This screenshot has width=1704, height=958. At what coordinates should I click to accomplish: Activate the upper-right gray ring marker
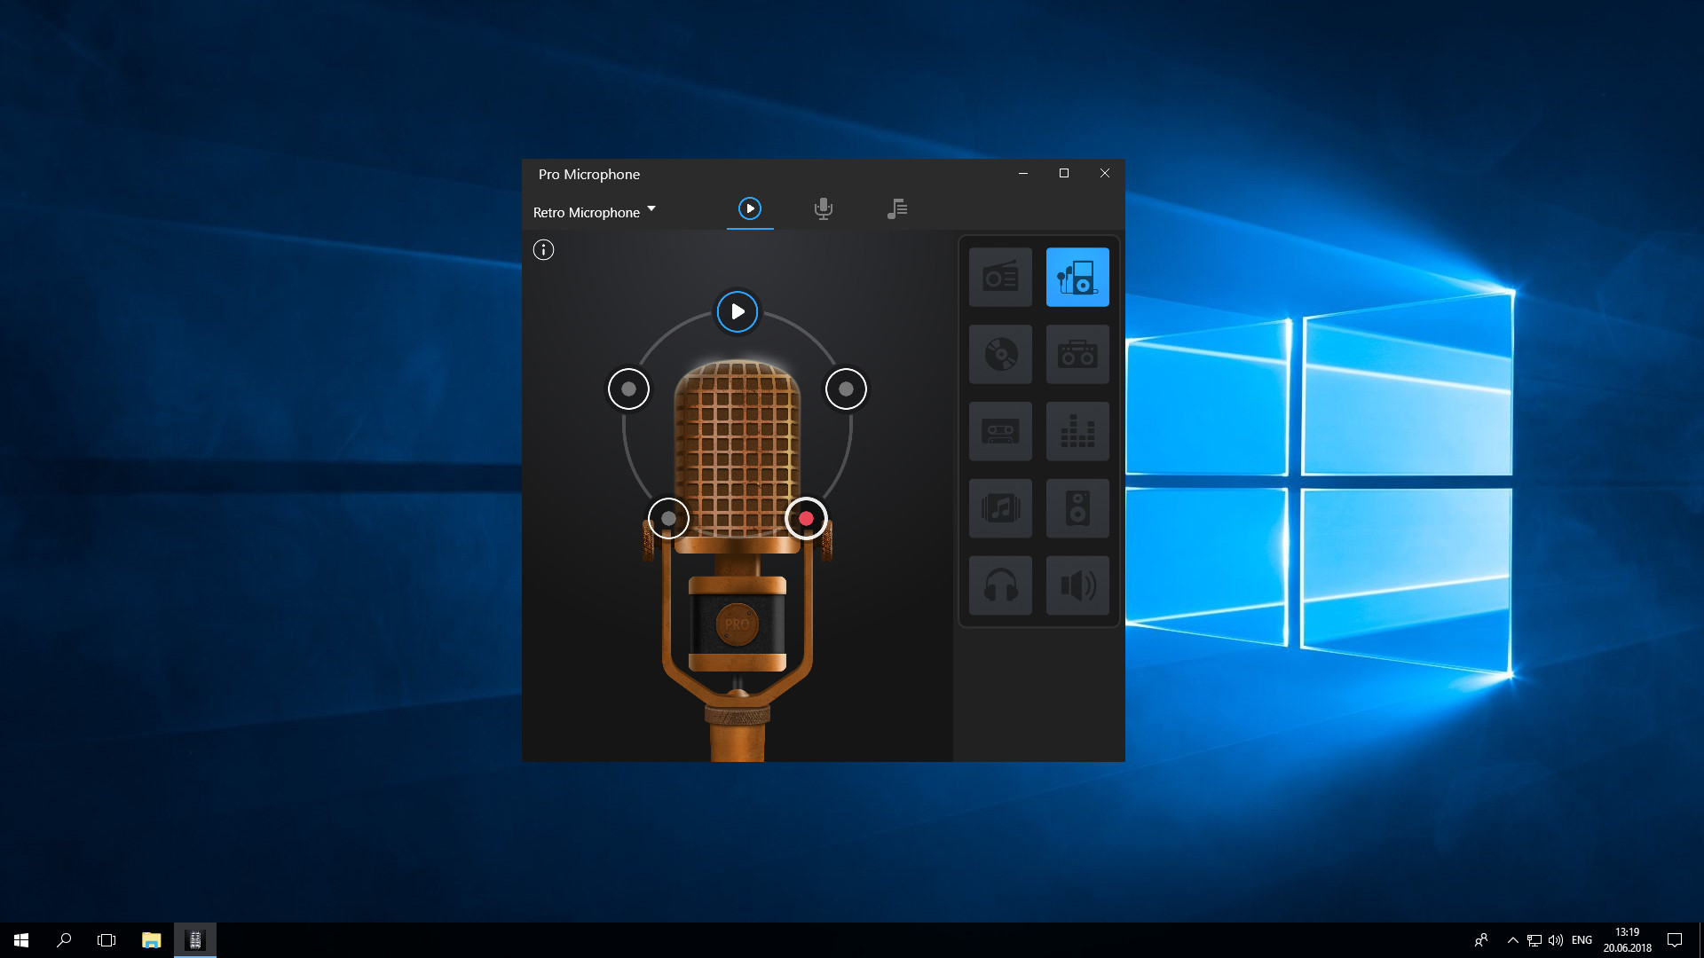[x=846, y=389]
